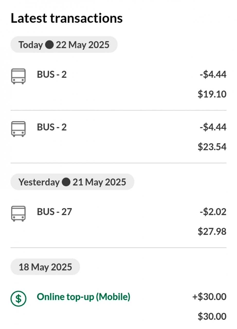The image size is (237, 329).
Task: Open the BUS - 27 transaction label
Action: (x=54, y=212)
